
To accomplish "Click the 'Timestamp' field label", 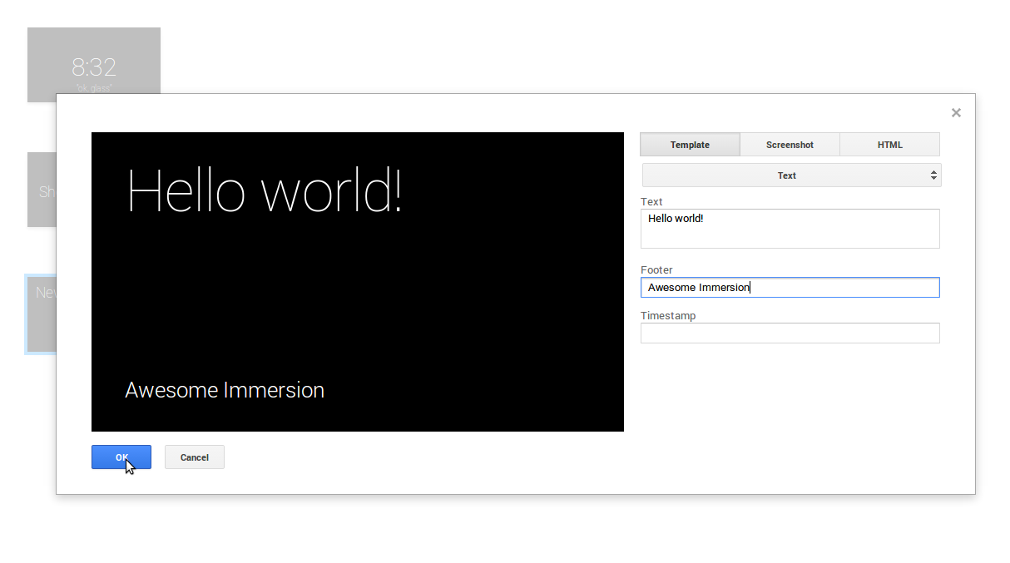I will pos(667,316).
